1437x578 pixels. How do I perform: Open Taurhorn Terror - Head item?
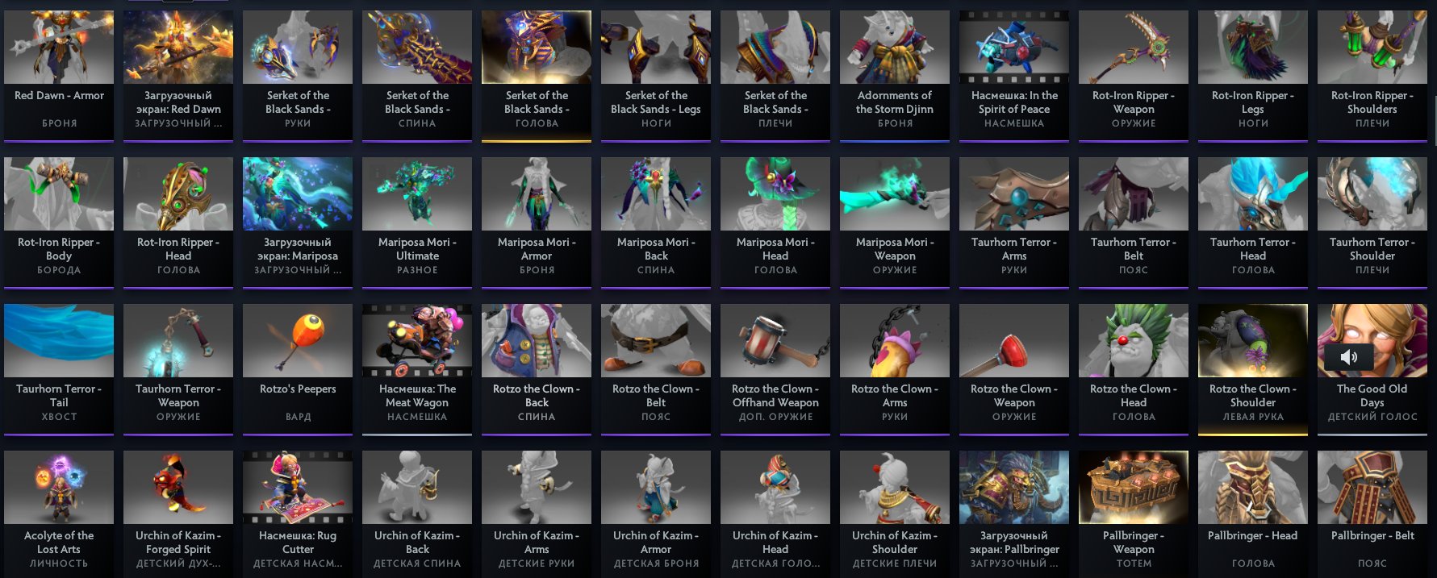pyautogui.click(x=1253, y=222)
